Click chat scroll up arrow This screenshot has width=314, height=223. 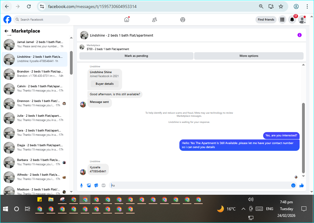click(303, 65)
